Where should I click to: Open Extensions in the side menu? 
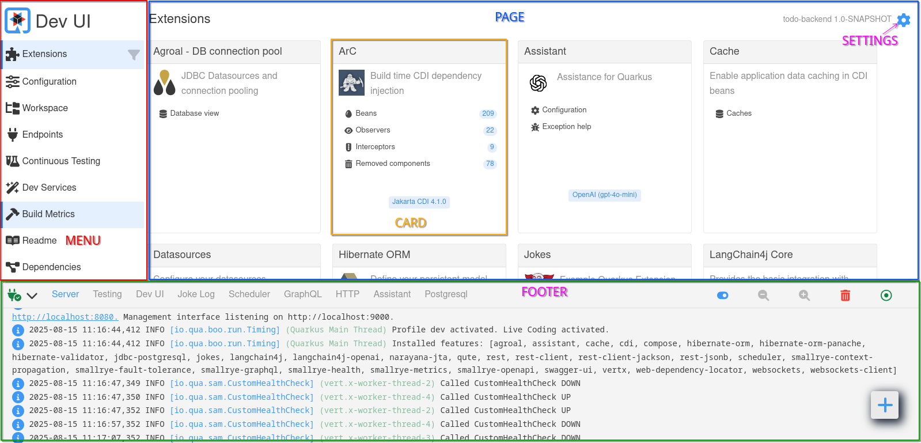73,54
